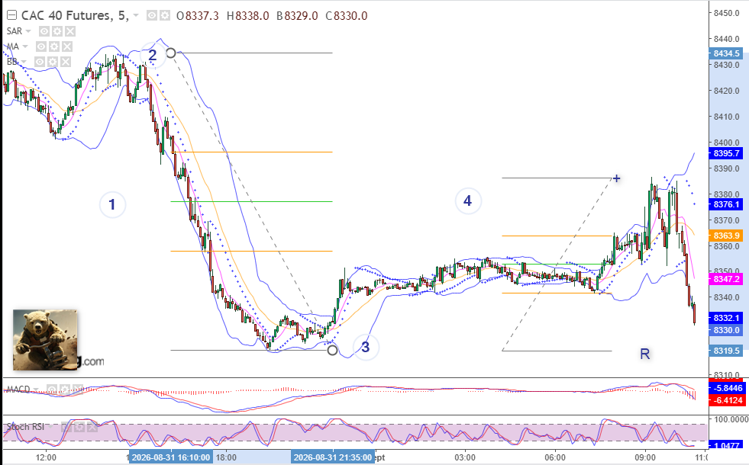Toggle visibility of the MA indicator
The image size is (749, 465).
click(41, 46)
